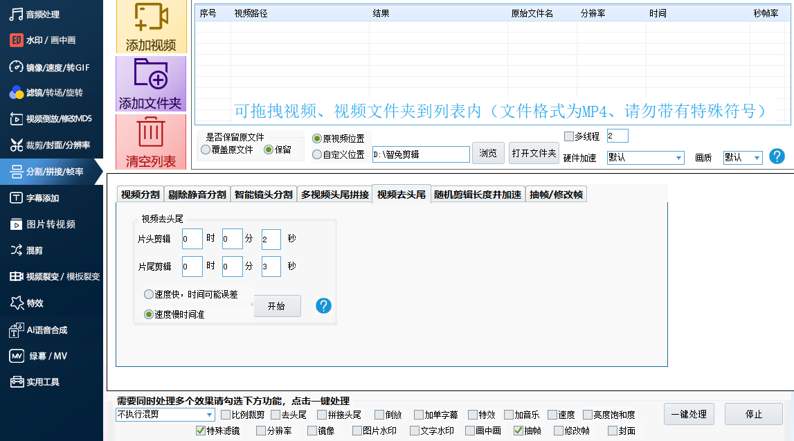Open 绿幕/MV sidebar item
This screenshot has height=441, width=794.
[x=47, y=356]
